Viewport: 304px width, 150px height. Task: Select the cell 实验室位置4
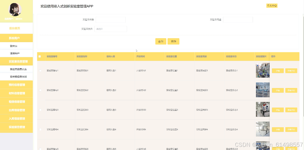coord(172,129)
